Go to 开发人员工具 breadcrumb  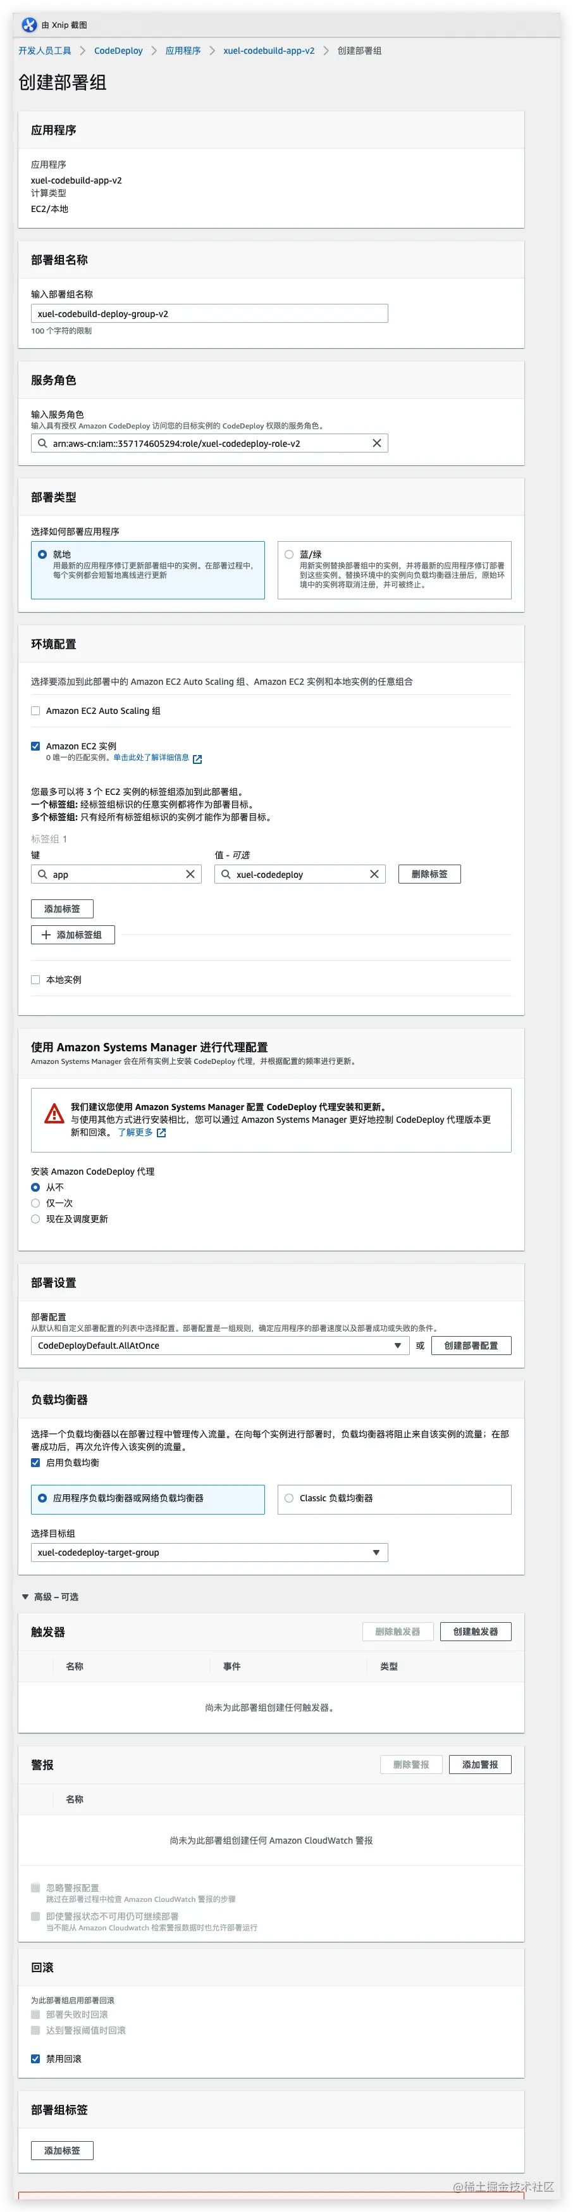[x=45, y=51]
